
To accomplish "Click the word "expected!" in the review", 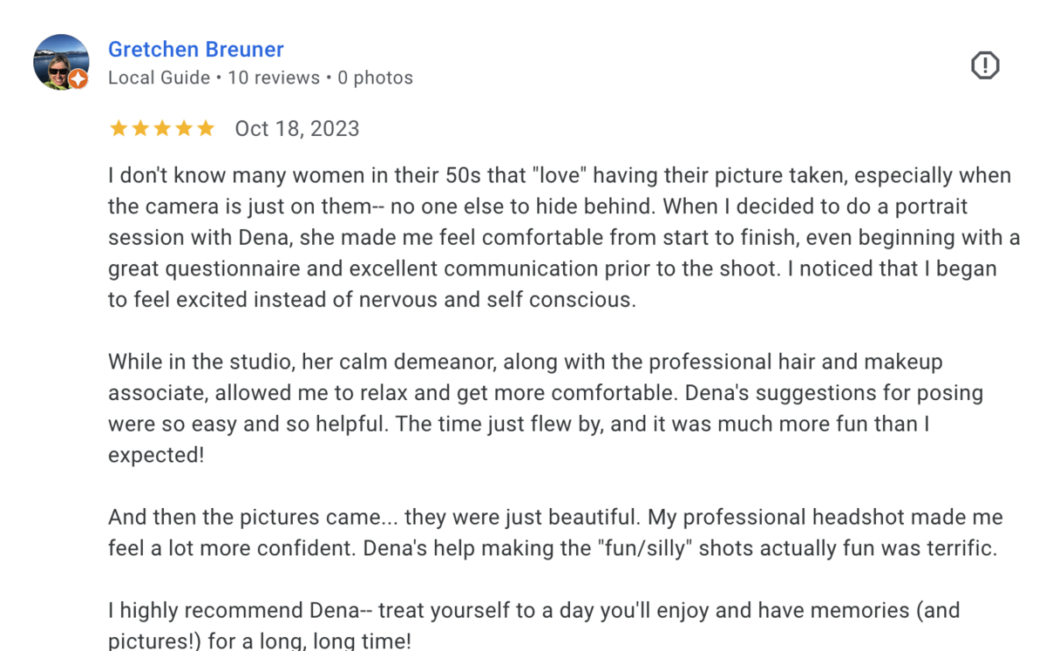I will coord(156,455).
